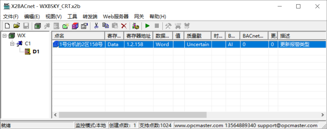Click the new node (green grid cube) icon
This screenshot has width=327, height=129.
click(38, 26)
